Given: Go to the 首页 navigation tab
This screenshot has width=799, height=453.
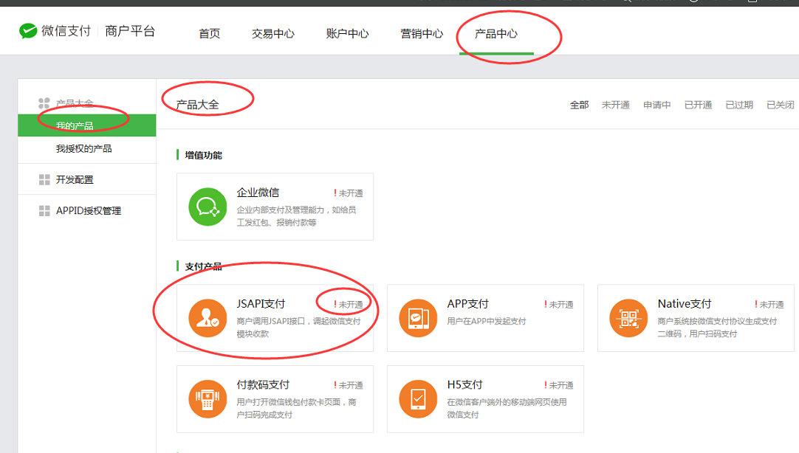Looking at the screenshot, I should point(210,34).
